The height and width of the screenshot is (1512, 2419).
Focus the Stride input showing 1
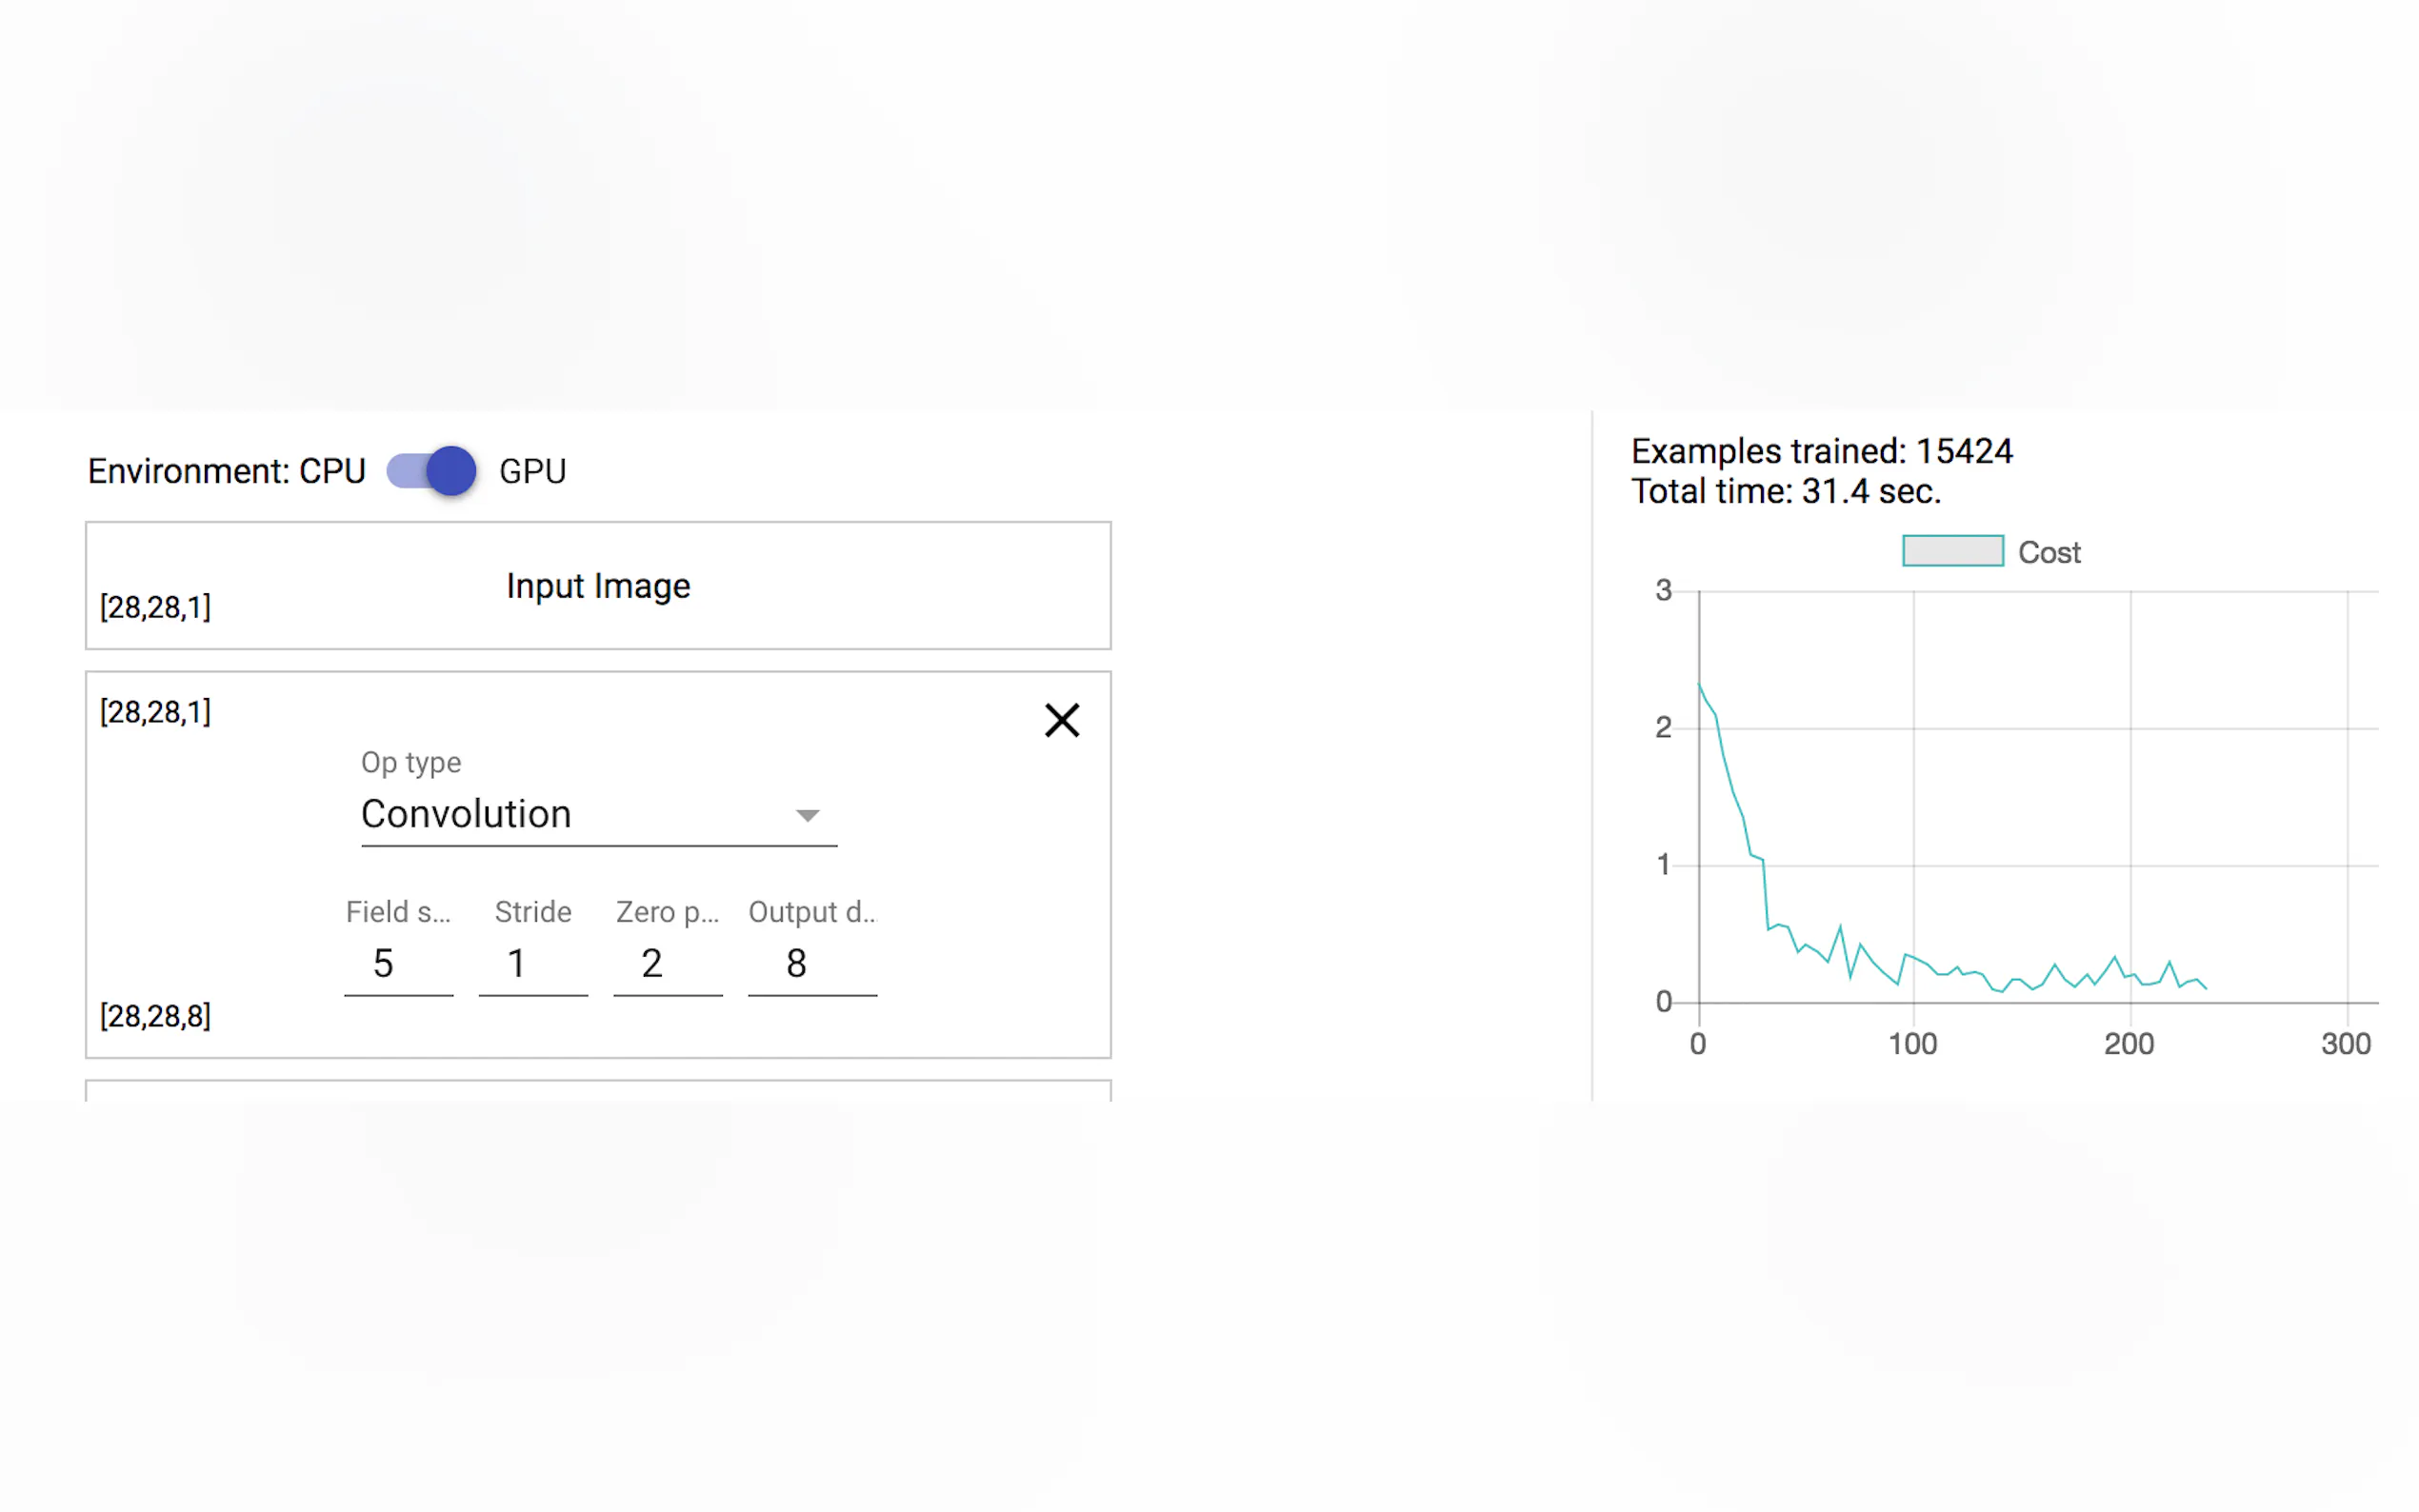click(532, 964)
